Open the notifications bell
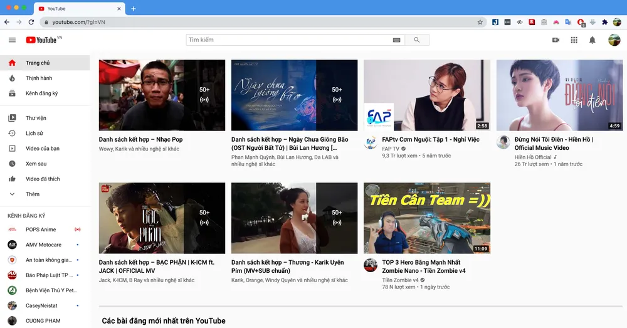Image resolution: width=627 pixels, height=328 pixels. click(x=593, y=40)
